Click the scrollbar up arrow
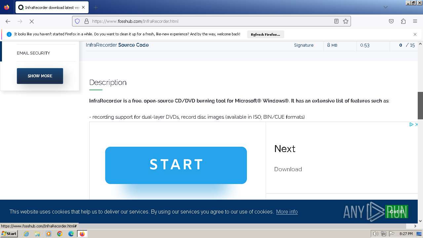This screenshot has width=423, height=238. tap(420, 44)
